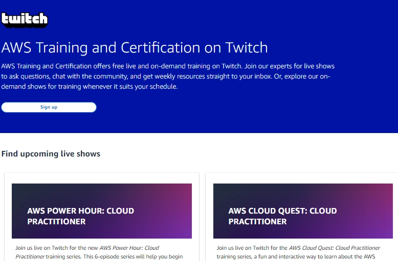The width and height of the screenshot is (398, 261).
Task: Open the AWS Power Hour: Cloud Practitioner banner
Action: point(102,211)
